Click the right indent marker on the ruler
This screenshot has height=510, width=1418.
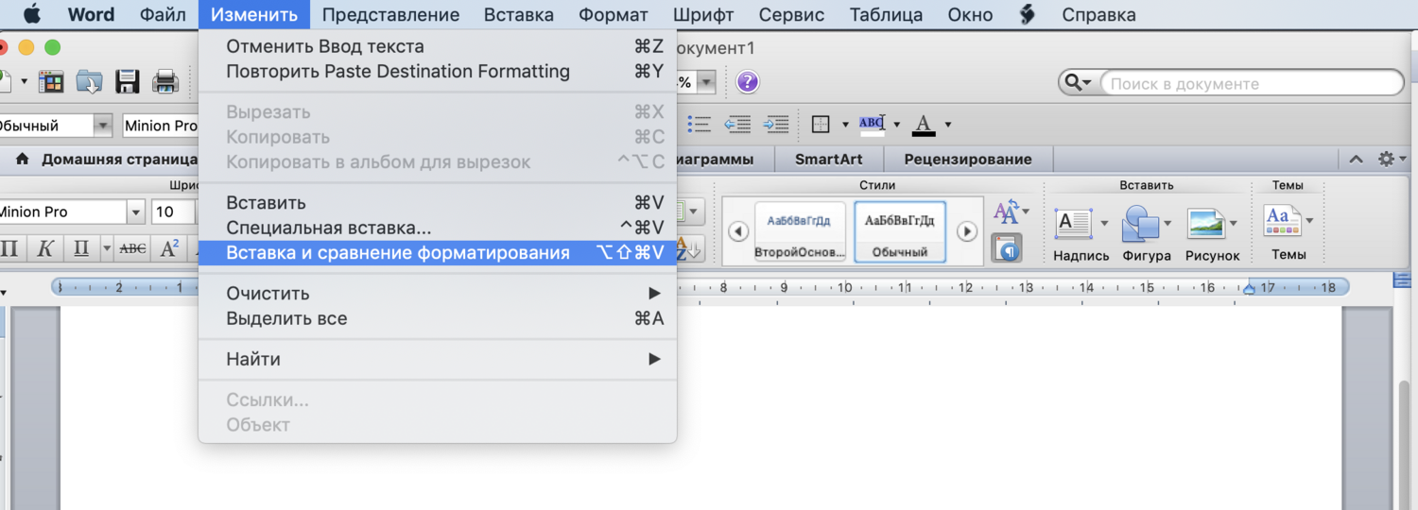1251,288
